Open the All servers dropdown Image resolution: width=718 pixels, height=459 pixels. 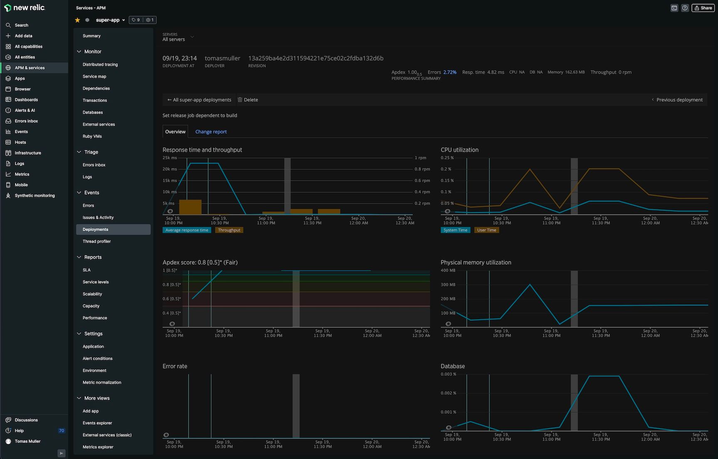178,37
